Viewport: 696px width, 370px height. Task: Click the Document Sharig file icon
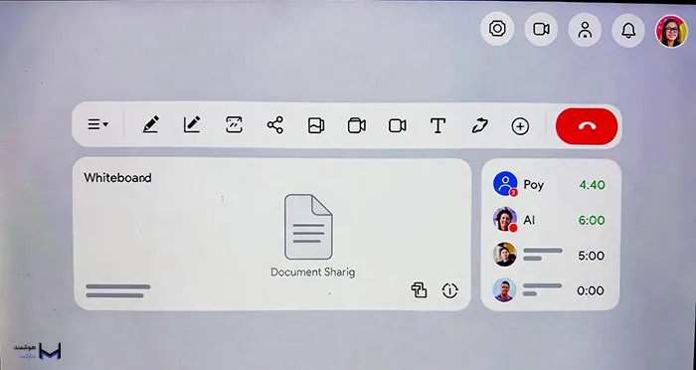point(308,227)
